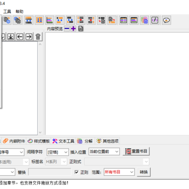
Task: Click the list scrollbar down arrow
Action: point(40,132)
